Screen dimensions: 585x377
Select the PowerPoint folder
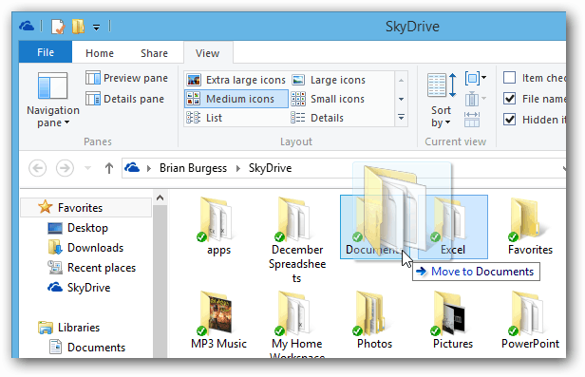tap(530, 320)
